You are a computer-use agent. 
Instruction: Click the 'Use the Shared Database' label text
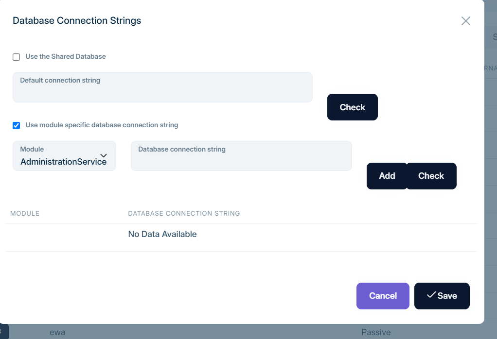66,56
